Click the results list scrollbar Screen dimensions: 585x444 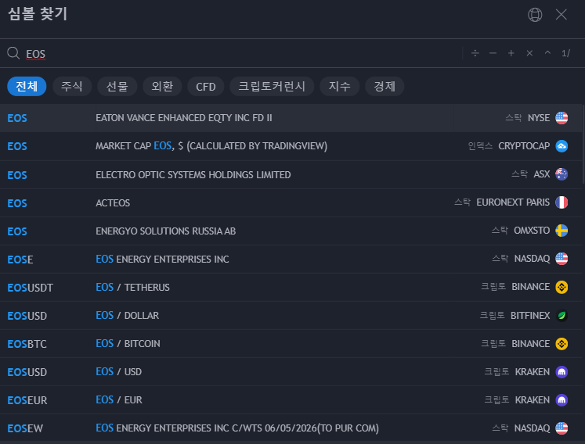pyautogui.click(x=583, y=144)
